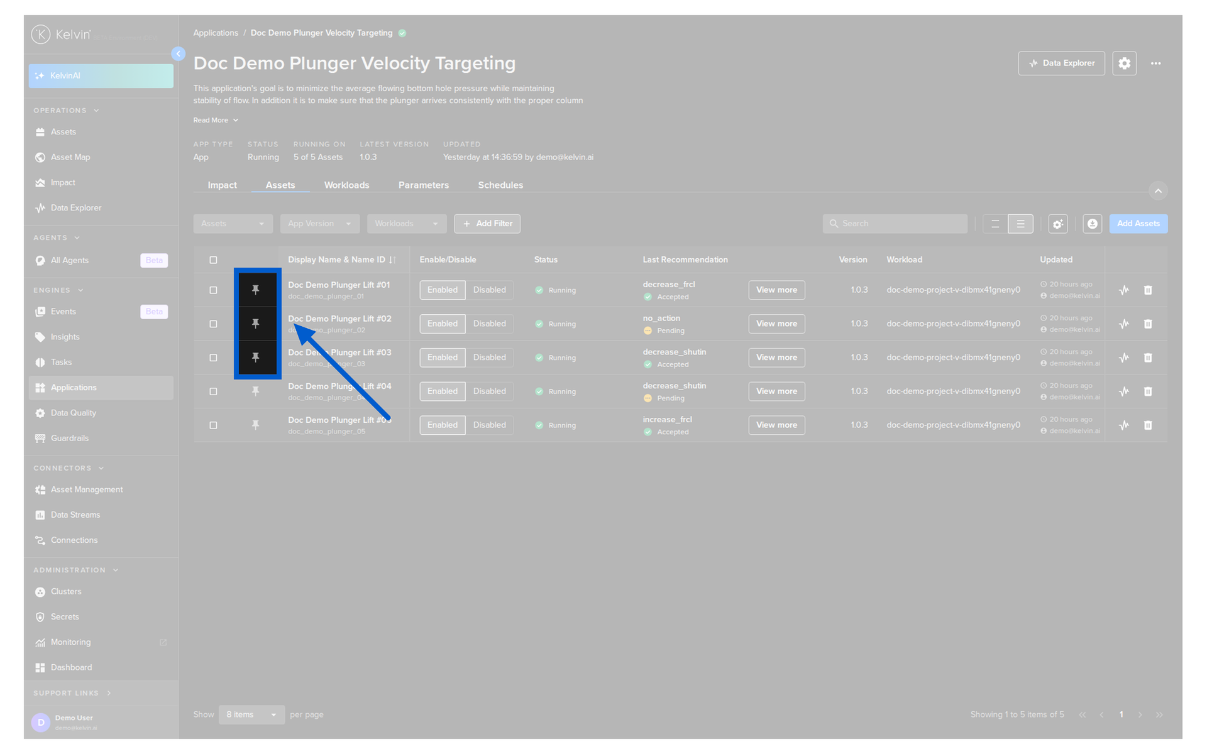Click the Data Explorer button
The width and height of the screenshot is (1207, 754).
click(1061, 63)
